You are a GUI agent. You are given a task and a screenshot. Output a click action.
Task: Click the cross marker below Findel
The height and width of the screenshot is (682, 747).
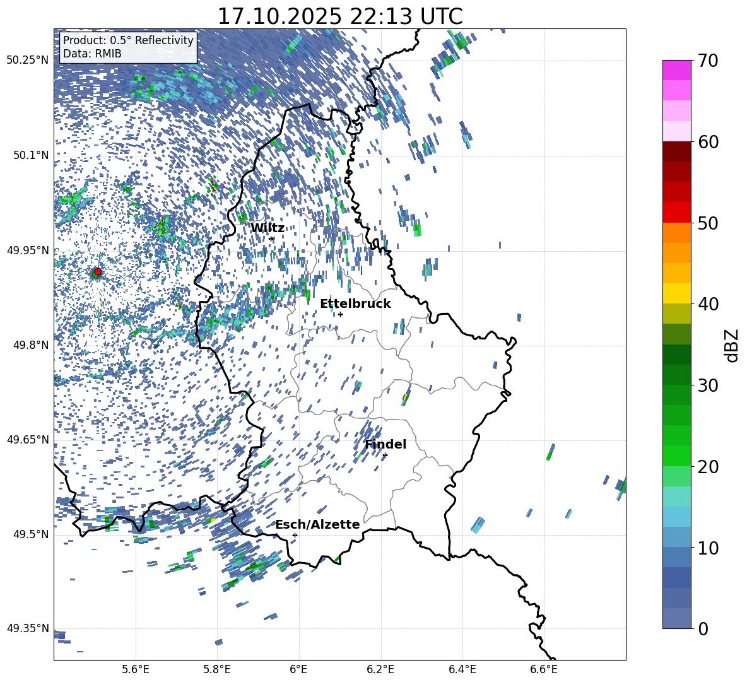point(385,456)
